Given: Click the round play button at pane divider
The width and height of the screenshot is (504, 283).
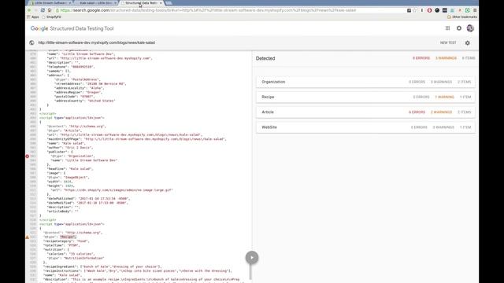Looking at the screenshot, I should tap(252, 257).
